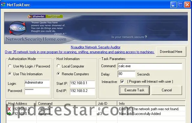The height and width of the screenshot is (123, 192).
Task: Open Nsauditor Network Security Auditor link
Action: pyautogui.click(x=95, y=47)
